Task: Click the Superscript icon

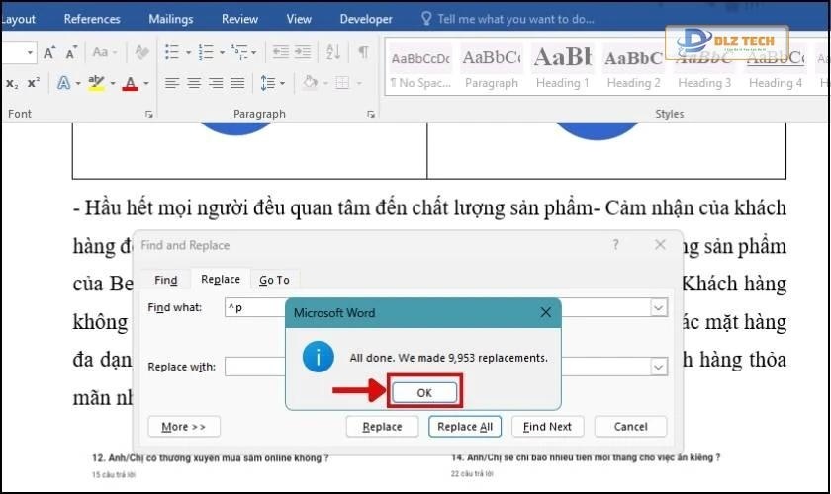Action: click(x=34, y=84)
